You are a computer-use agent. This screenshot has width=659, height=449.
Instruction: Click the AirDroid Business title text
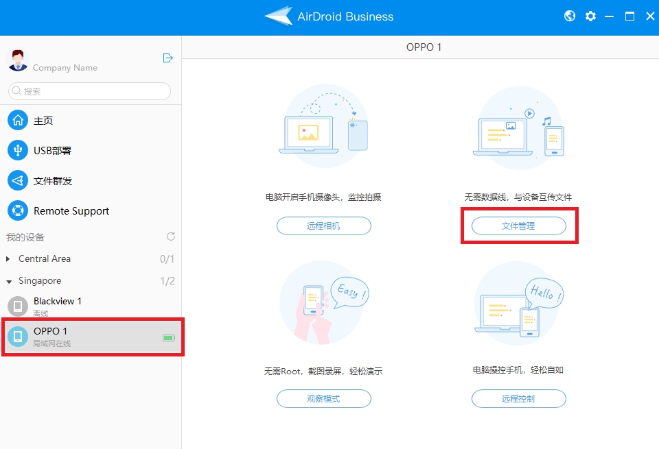(x=345, y=16)
